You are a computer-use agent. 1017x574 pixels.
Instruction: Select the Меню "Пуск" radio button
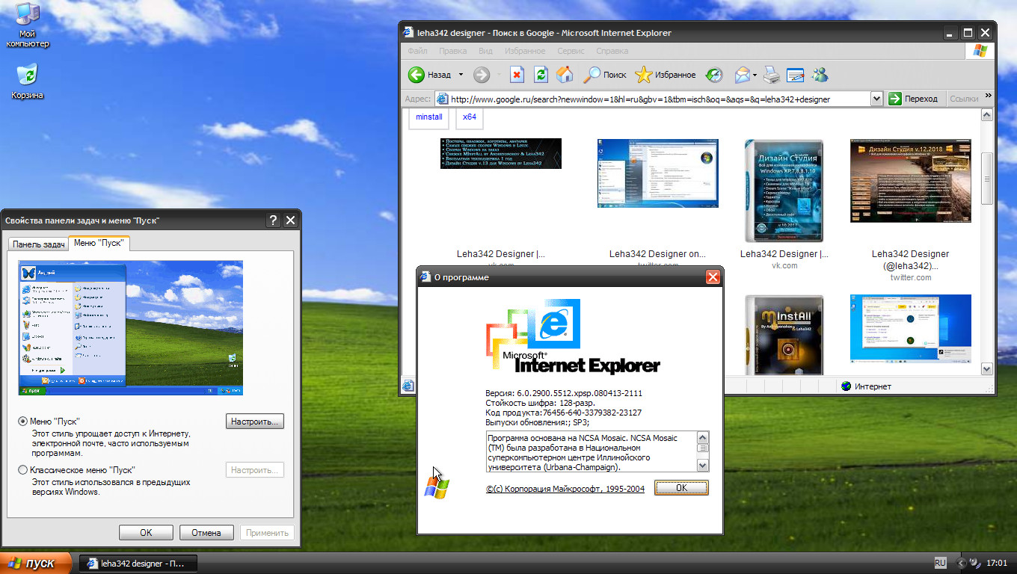[x=22, y=422]
